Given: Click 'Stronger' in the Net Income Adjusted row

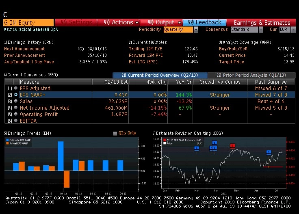Looking at the screenshot, I should (220, 108).
